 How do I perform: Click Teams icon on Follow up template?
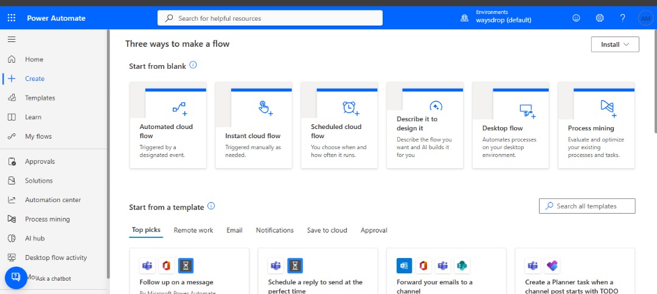147,265
